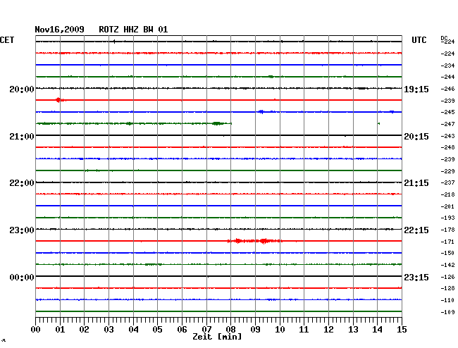Image resolution: width=458 pixels, height=348 pixels.
Task: Select the -229 DC offset value
Action: coord(447,171)
